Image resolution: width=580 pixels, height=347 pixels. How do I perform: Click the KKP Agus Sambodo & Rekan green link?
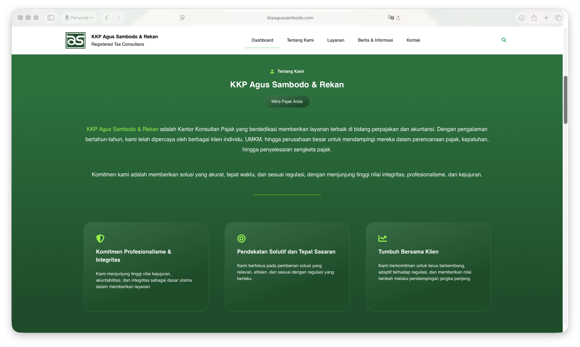[x=123, y=129]
